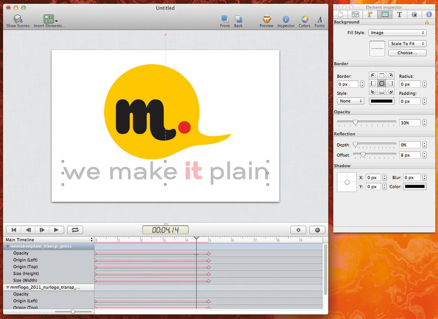
Task: Click the Show Scenes toolbar icon
Action: tap(18, 19)
